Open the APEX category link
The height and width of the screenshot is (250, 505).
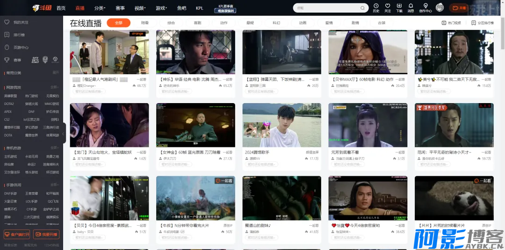8,111
